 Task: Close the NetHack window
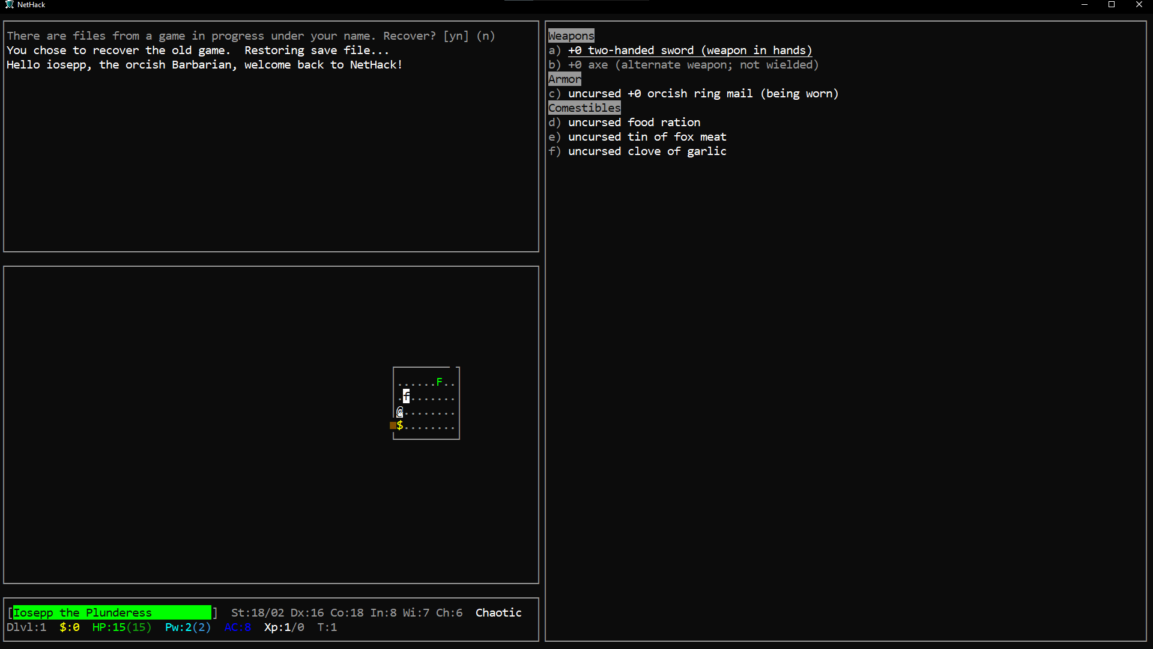pyautogui.click(x=1139, y=5)
